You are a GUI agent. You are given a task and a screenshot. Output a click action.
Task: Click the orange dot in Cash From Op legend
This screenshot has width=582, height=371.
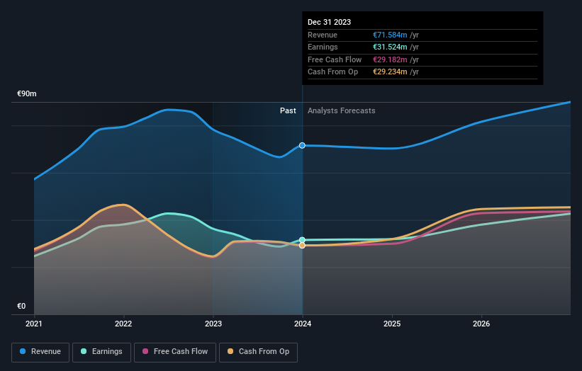(x=230, y=351)
